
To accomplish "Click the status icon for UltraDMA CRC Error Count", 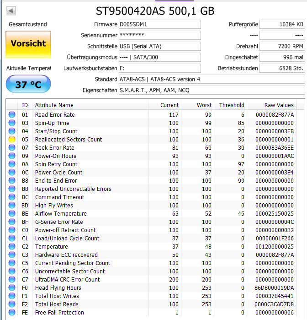I will click(12, 279).
